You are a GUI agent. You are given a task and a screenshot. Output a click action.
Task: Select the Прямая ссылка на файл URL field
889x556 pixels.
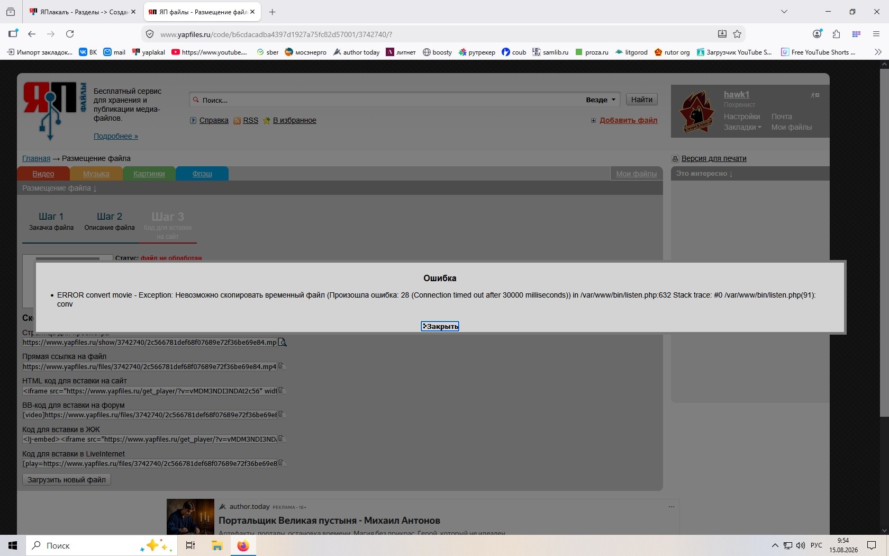[149, 366]
